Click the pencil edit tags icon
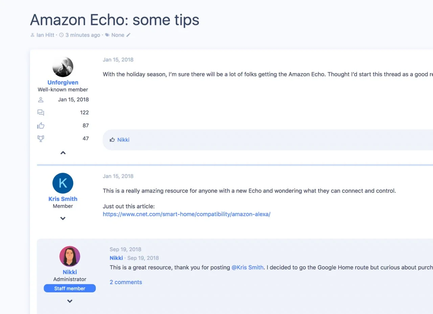This screenshot has width=433, height=314. tap(129, 35)
